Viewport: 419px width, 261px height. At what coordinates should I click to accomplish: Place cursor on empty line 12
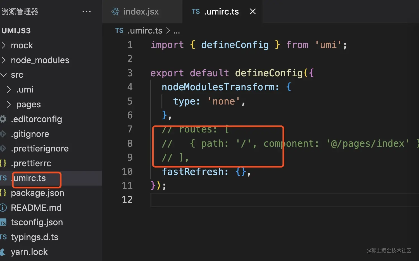tap(285, 200)
